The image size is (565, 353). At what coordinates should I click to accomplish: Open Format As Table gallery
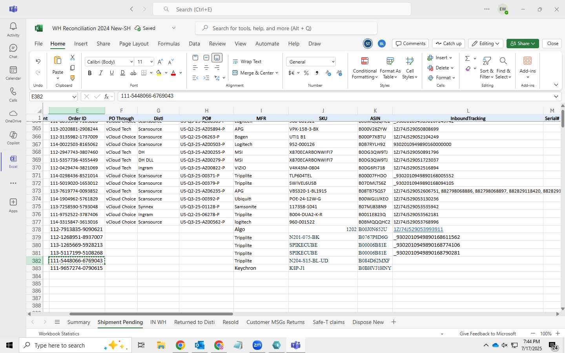[390, 68]
